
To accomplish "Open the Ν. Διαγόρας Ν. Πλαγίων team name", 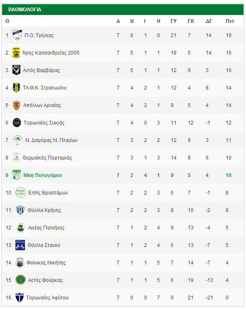I will pyautogui.click(x=51, y=140).
